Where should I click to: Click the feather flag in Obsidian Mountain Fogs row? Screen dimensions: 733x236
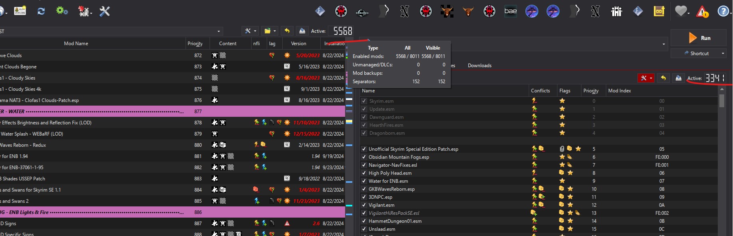[x=569, y=157]
